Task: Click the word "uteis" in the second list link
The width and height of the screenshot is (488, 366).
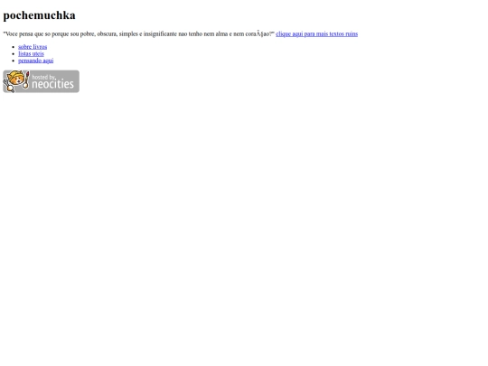Action: point(38,53)
